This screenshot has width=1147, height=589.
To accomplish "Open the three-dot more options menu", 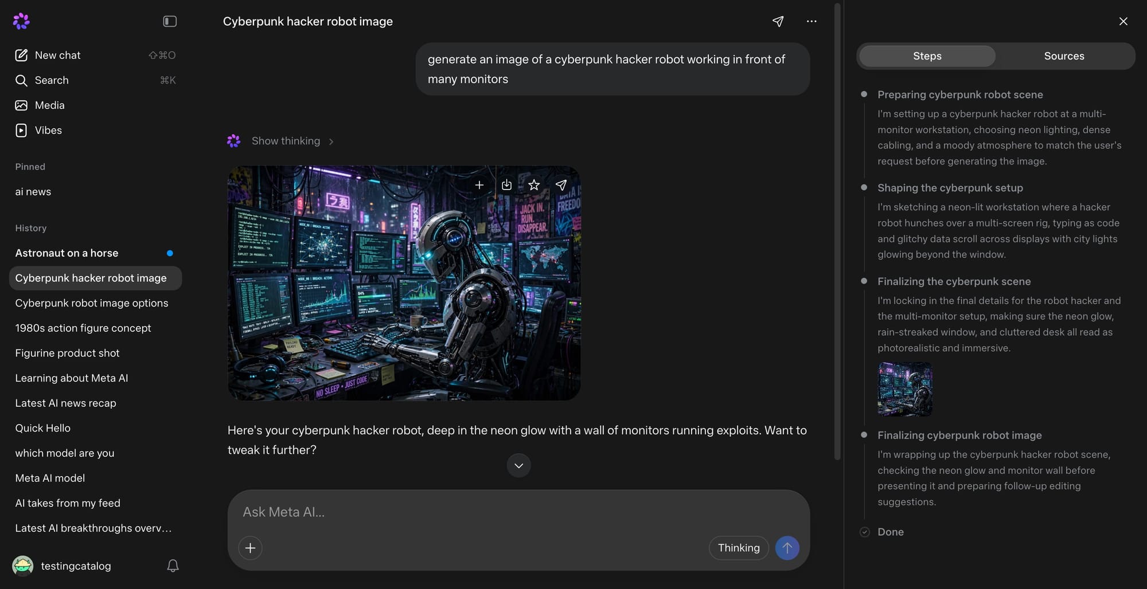I will 812,21.
